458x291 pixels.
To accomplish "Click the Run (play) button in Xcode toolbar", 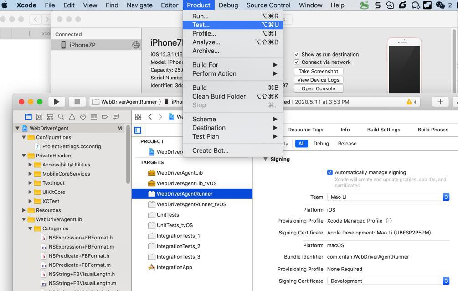I will (x=57, y=102).
